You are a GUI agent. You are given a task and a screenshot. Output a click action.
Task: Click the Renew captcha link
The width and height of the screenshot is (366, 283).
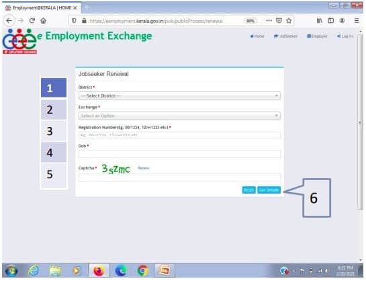(x=143, y=168)
